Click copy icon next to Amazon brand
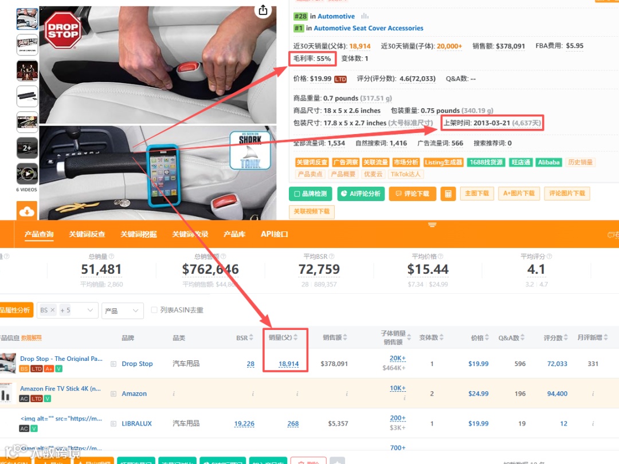Screen dimensions: 619x464 tap(113, 394)
